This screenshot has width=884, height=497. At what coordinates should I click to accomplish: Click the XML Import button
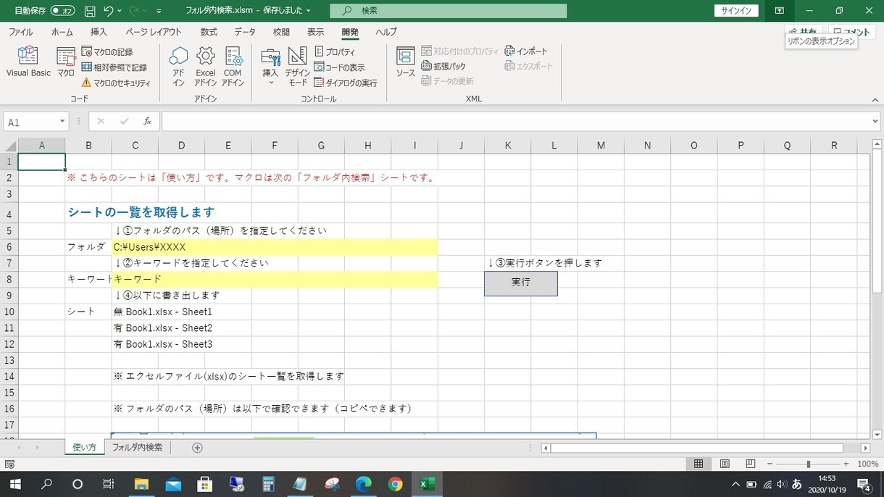pos(527,51)
